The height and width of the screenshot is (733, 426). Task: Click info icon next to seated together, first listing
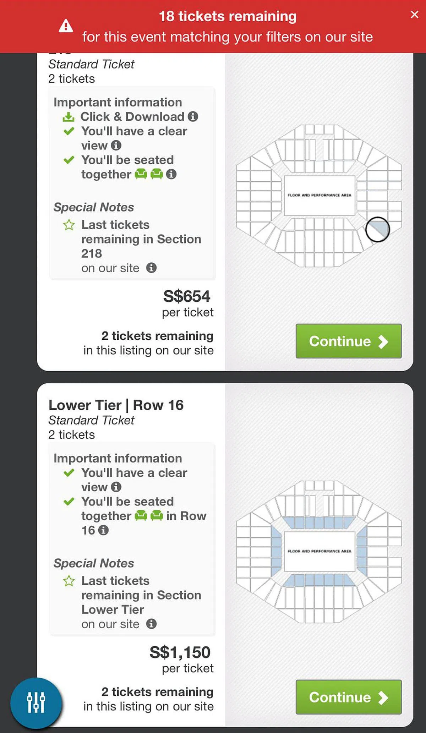coord(171,174)
